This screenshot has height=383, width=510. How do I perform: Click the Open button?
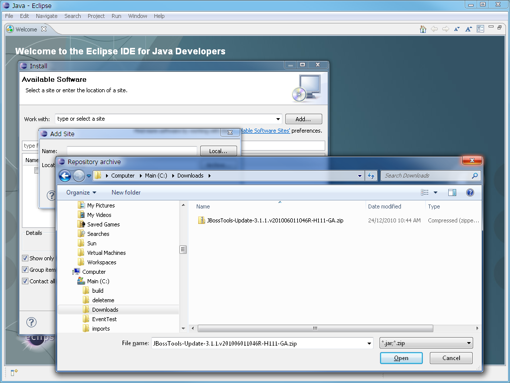(x=401, y=358)
